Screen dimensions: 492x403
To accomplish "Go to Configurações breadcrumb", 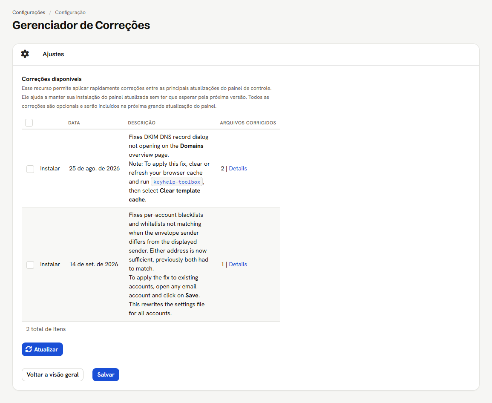I will [x=29, y=12].
